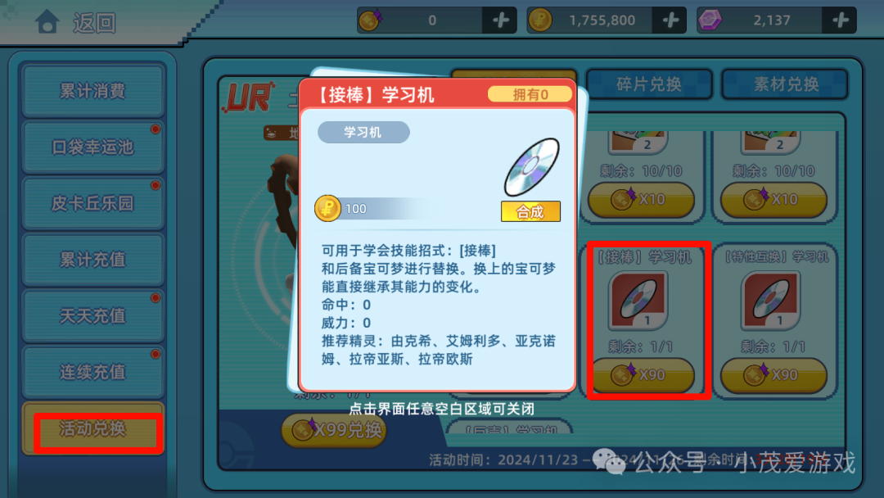
Task: Click the 100 gold coin icon in popup
Action: (327, 208)
